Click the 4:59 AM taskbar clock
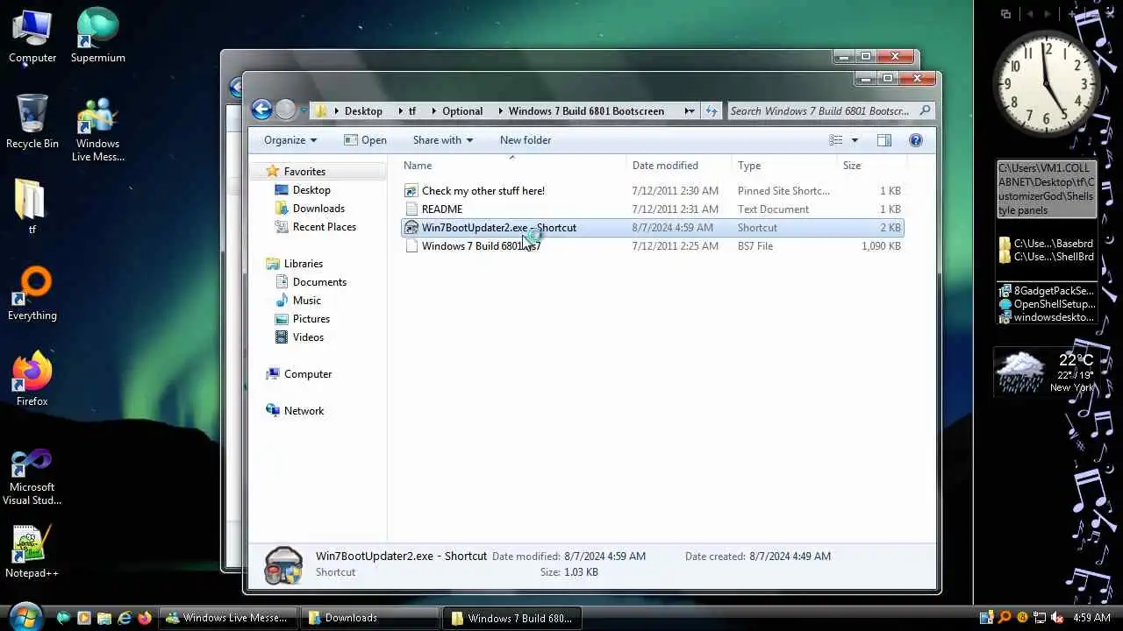The image size is (1123, 631). (x=1091, y=618)
